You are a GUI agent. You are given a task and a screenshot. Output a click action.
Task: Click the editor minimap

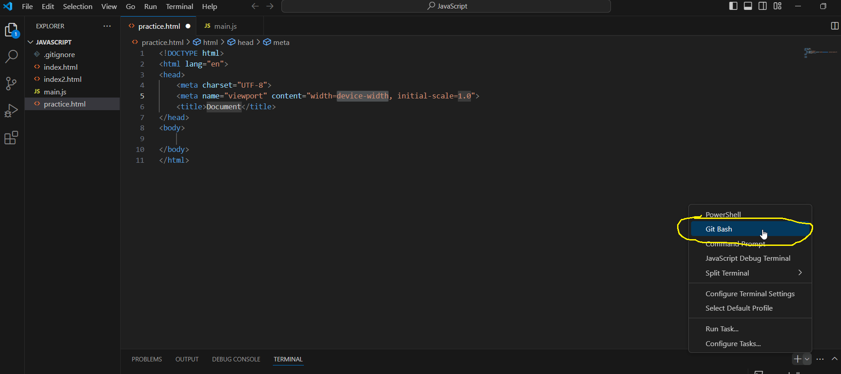coord(820,53)
